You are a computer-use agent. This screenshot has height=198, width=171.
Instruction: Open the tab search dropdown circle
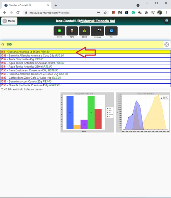pyautogui.click(x=138, y=5)
